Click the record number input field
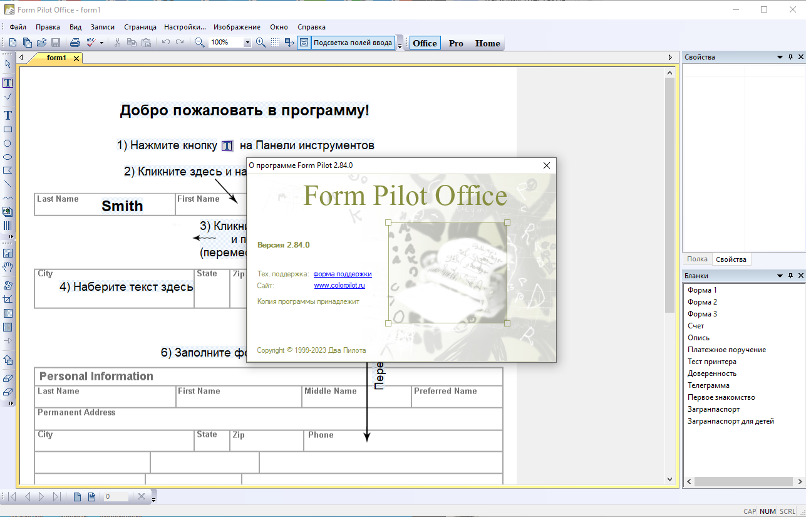Viewport: 806px width, 517px height. coord(116,496)
